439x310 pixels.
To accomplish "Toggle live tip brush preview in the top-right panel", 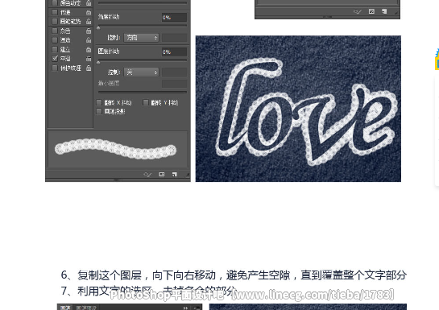I will point(358,11).
